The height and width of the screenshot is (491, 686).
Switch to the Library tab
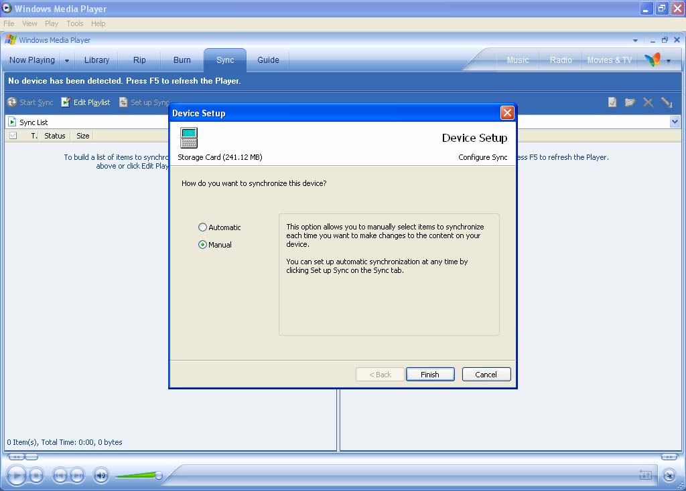(x=96, y=60)
